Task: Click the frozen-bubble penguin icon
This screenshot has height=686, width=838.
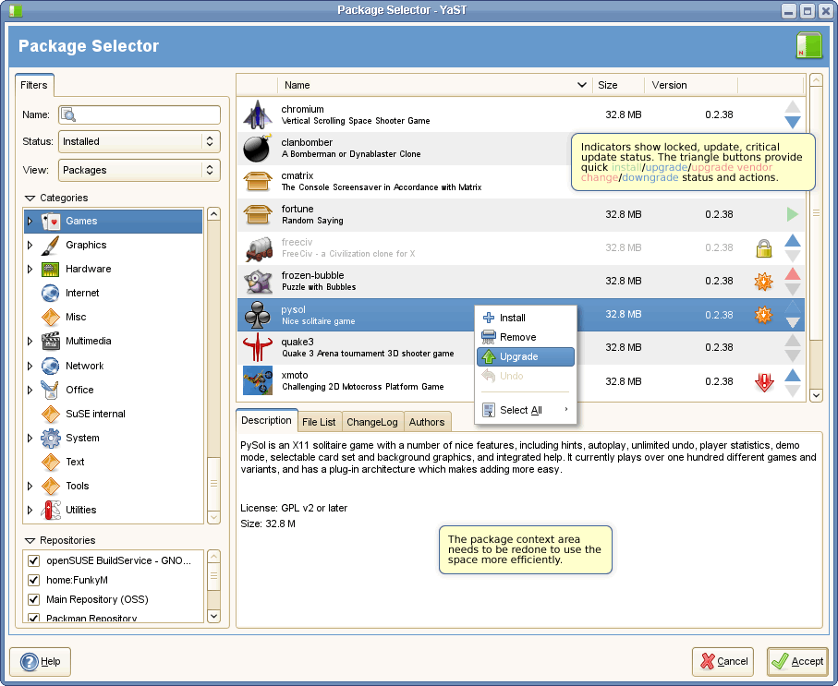Action: [258, 281]
